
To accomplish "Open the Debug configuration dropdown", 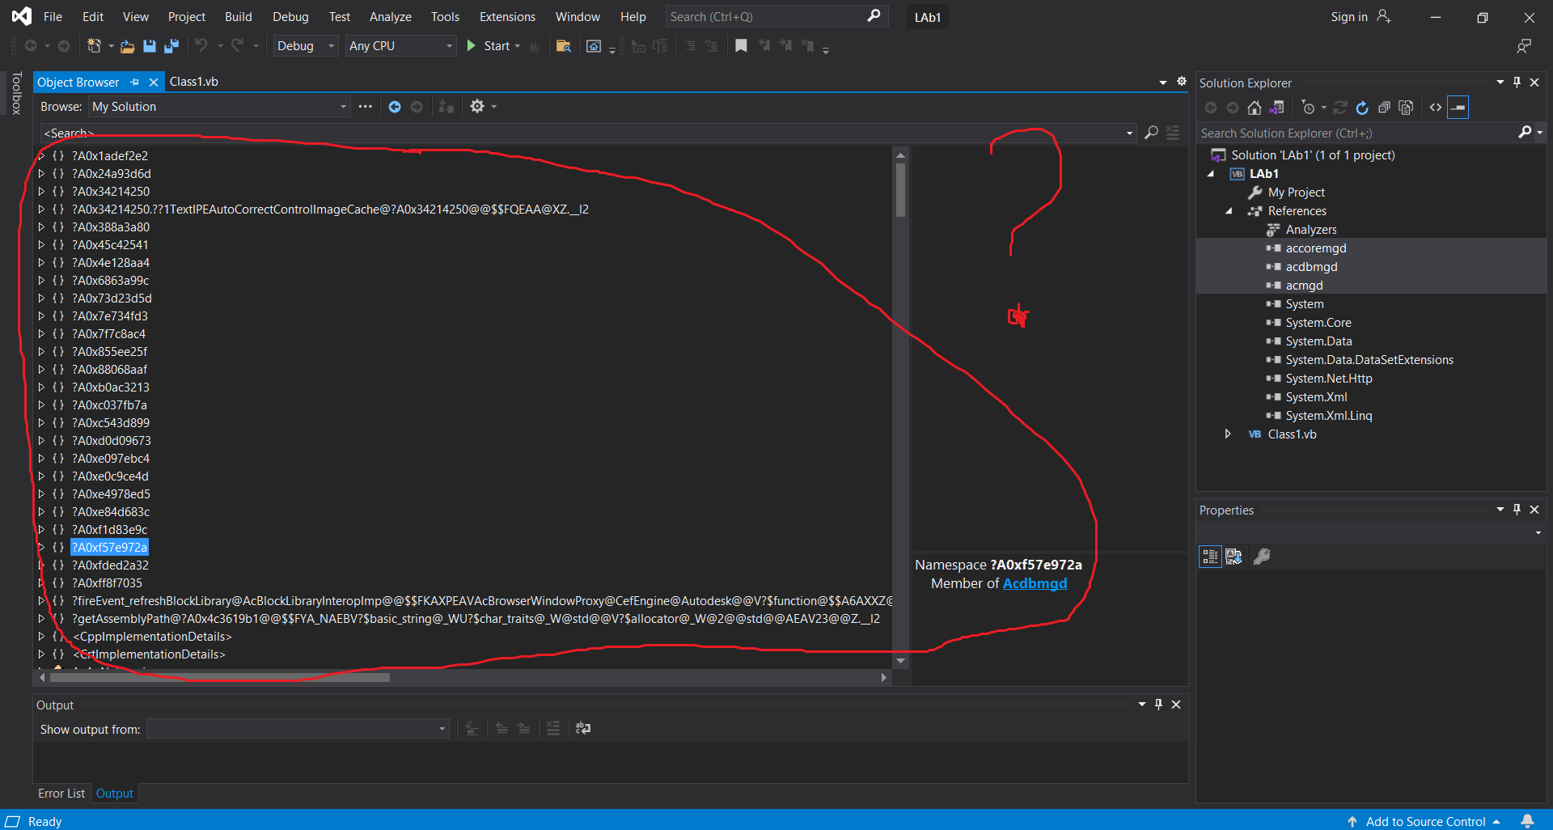I will (x=306, y=46).
